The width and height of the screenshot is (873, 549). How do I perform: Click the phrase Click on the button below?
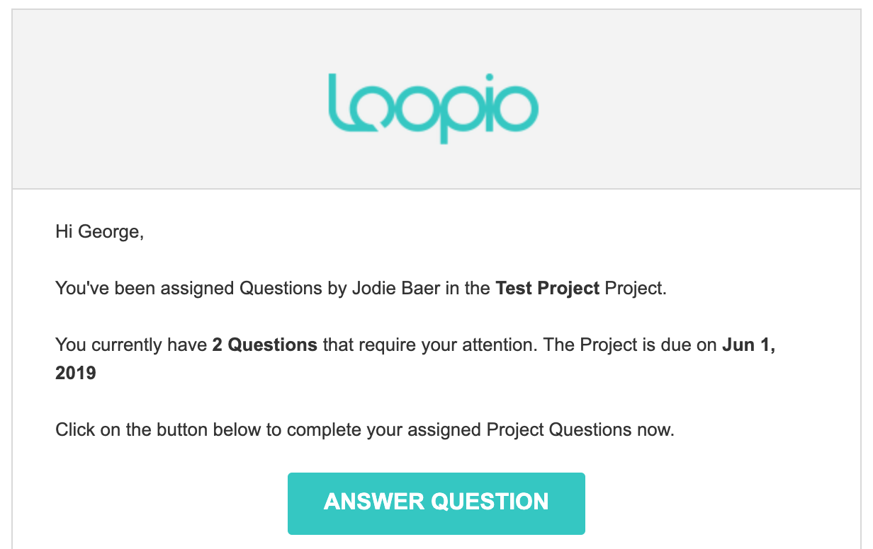click(x=158, y=429)
